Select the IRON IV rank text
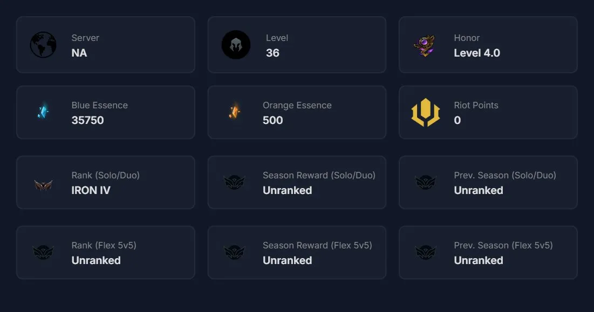The height and width of the screenshot is (312, 594). point(91,190)
